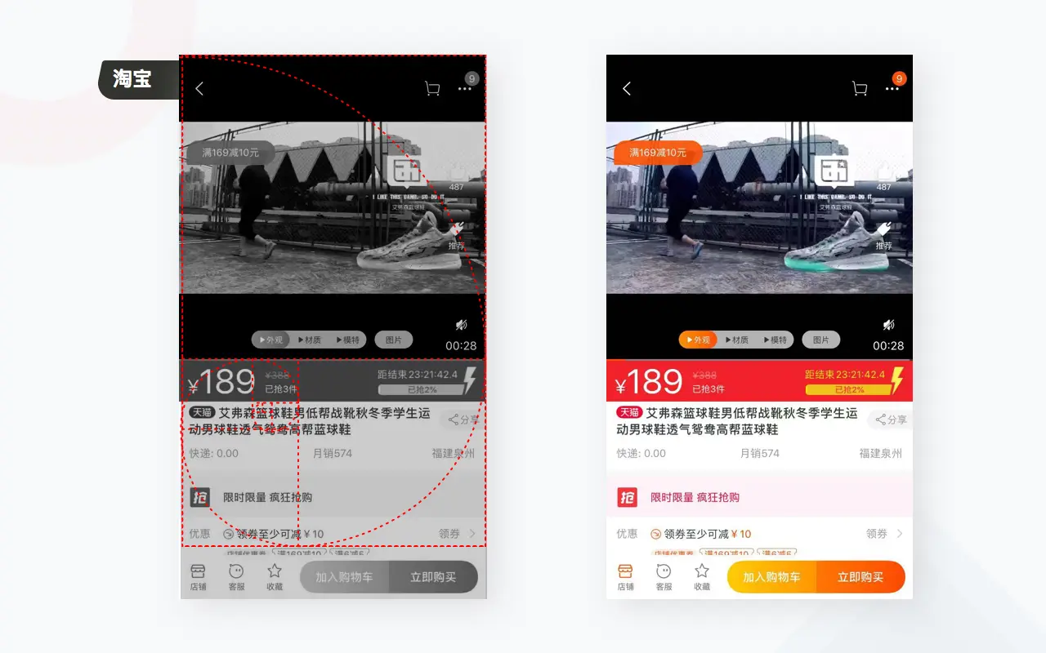Tap gray 满169减10元 coupon tag

coord(230,153)
